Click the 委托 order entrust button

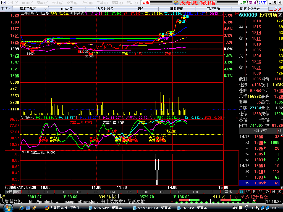pos(146,2)
